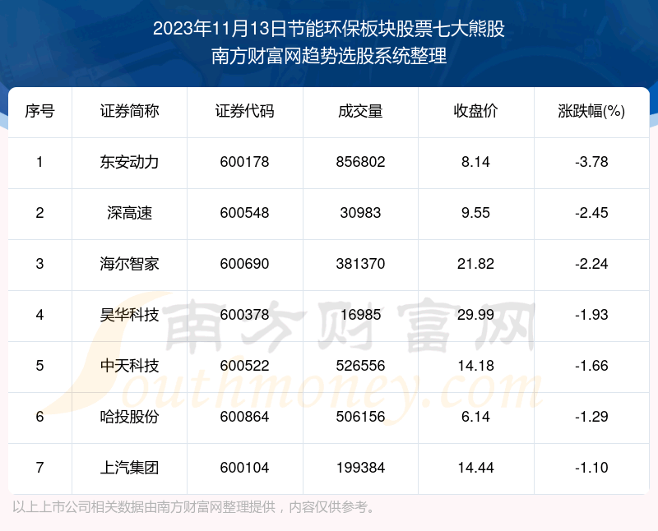The height and width of the screenshot is (531, 658).
Task: Click closing price 9.55
Action: (x=476, y=213)
